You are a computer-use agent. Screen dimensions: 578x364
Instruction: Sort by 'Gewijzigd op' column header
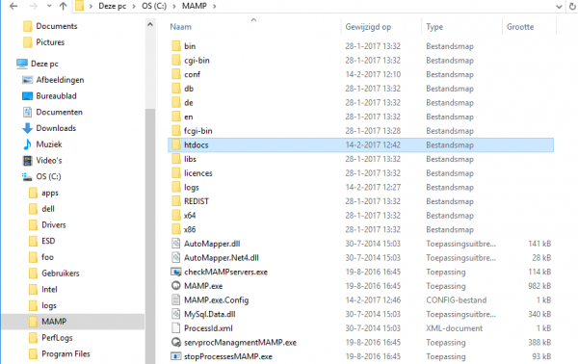pyautogui.click(x=368, y=27)
